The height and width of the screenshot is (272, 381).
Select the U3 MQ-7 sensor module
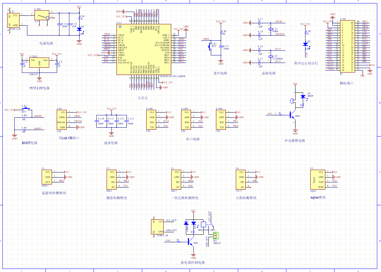176,180
